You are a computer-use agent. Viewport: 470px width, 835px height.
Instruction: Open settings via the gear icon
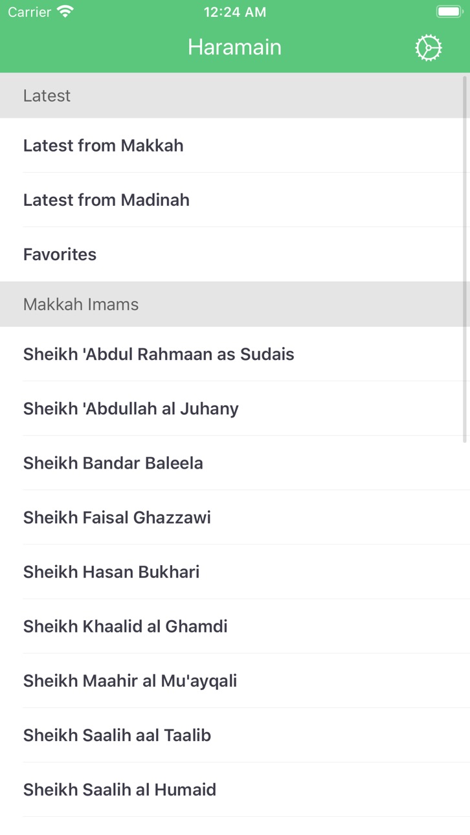(x=429, y=48)
